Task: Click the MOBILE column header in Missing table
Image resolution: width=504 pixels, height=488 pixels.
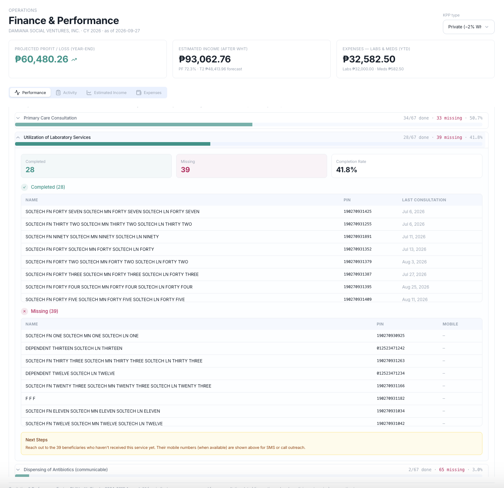Action: click(x=450, y=324)
